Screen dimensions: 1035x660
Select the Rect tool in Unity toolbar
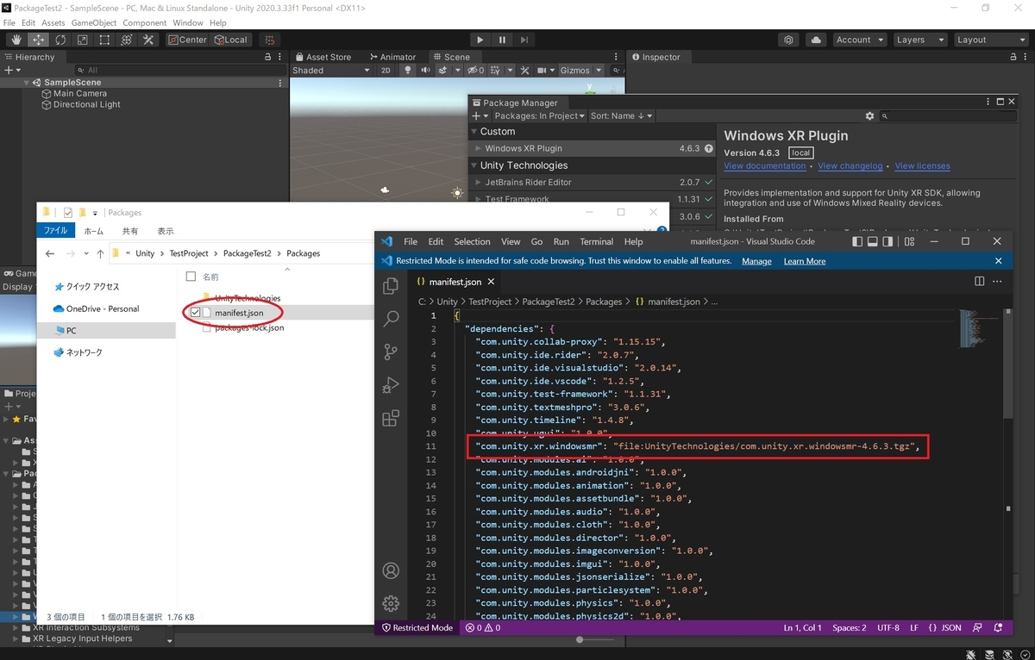tap(104, 40)
